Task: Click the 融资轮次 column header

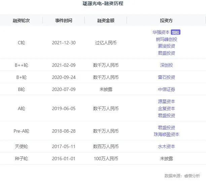Action: [21, 20]
